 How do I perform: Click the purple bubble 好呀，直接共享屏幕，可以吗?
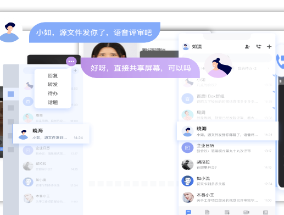(140, 68)
